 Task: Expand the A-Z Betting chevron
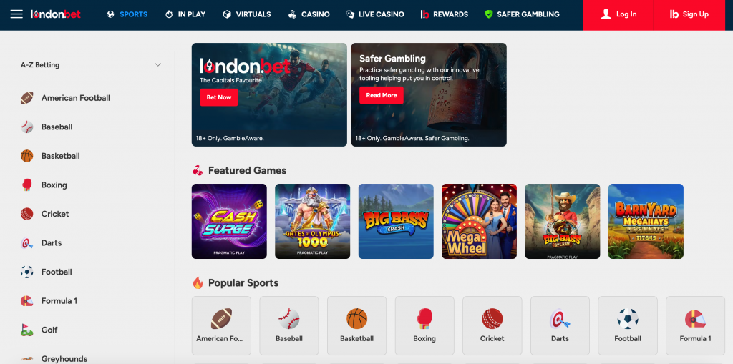coord(158,65)
